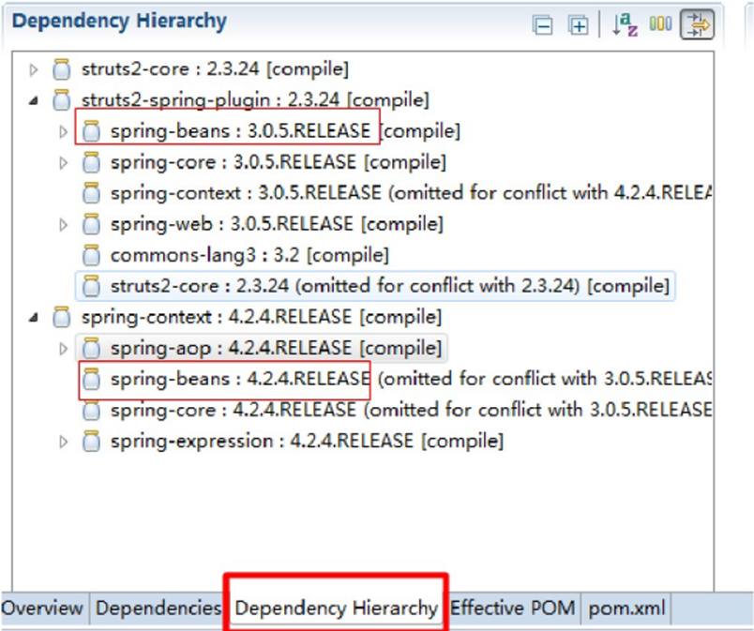Click jar icon of spring-aop

pyautogui.click(x=91, y=348)
